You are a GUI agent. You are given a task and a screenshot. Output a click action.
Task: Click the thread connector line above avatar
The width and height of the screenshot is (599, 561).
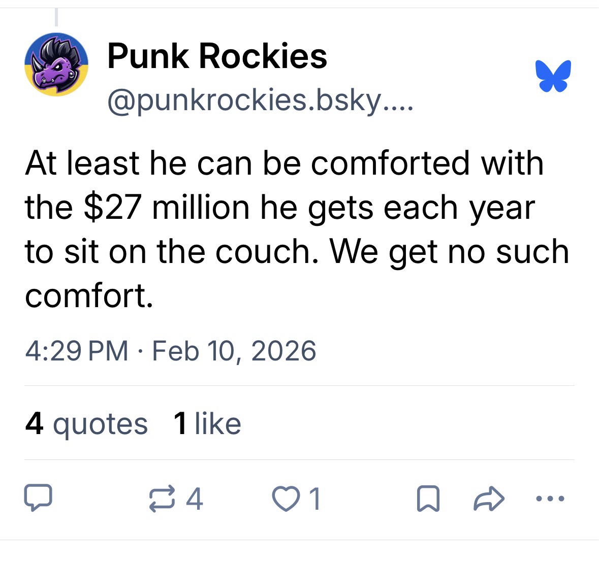(56, 17)
